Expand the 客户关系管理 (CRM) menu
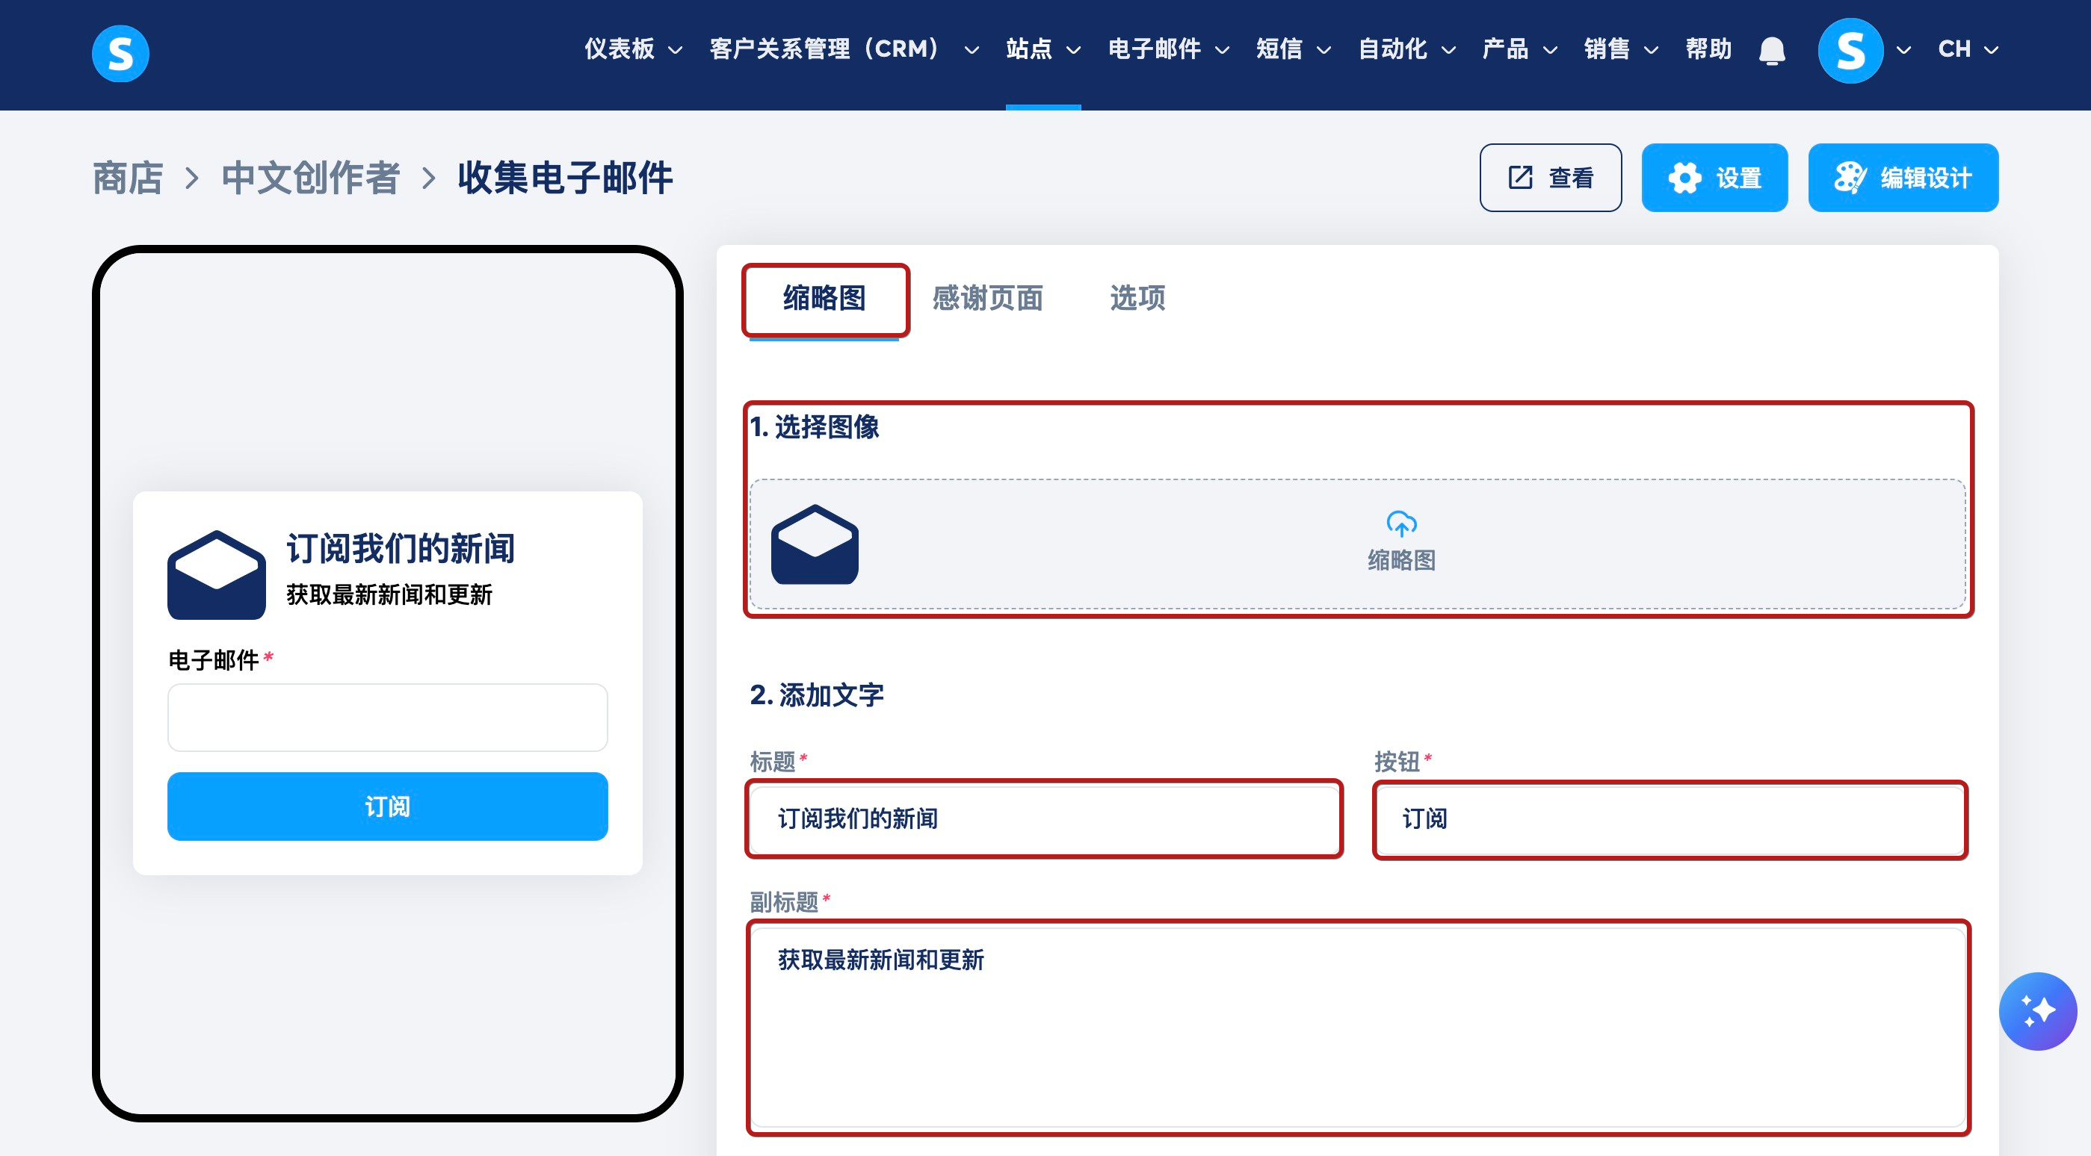2091x1156 pixels. coord(844,49)
